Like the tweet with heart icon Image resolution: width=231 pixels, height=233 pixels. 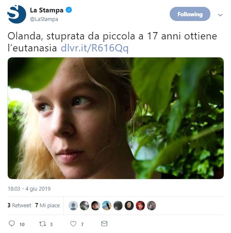(73, 224)
